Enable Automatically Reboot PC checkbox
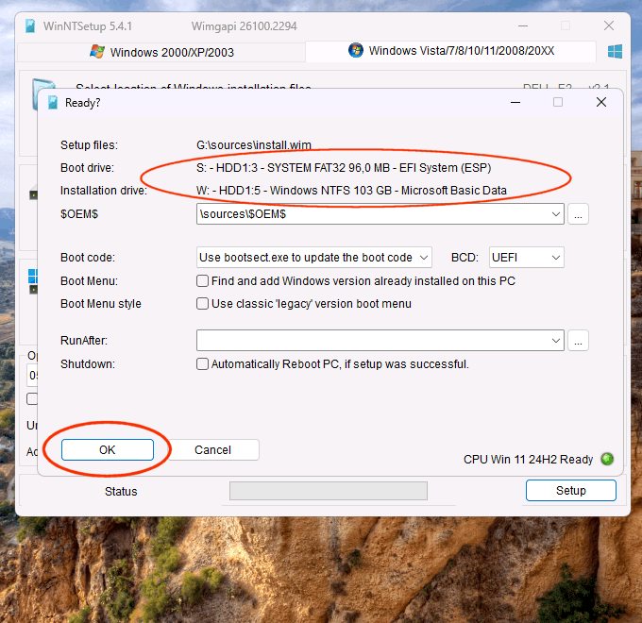642x623 pixels. [202, 364]
